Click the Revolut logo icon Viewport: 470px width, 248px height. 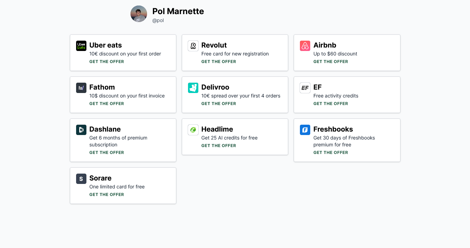[x=193, y=46]
